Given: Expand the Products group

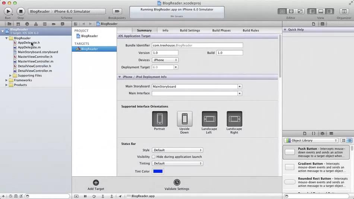Looking at the screenshot, I should tap(7, 85).
